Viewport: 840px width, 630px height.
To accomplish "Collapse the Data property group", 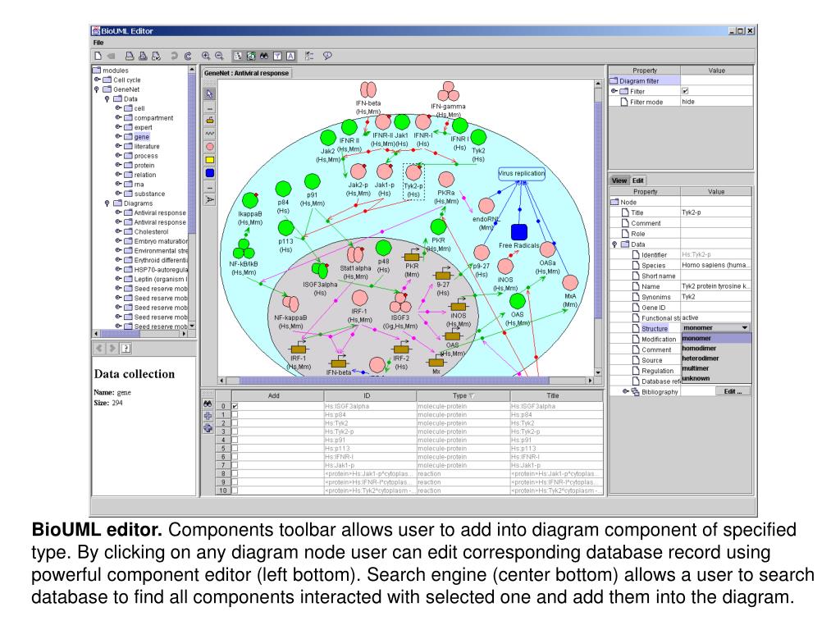I will (x=614, y=244).
